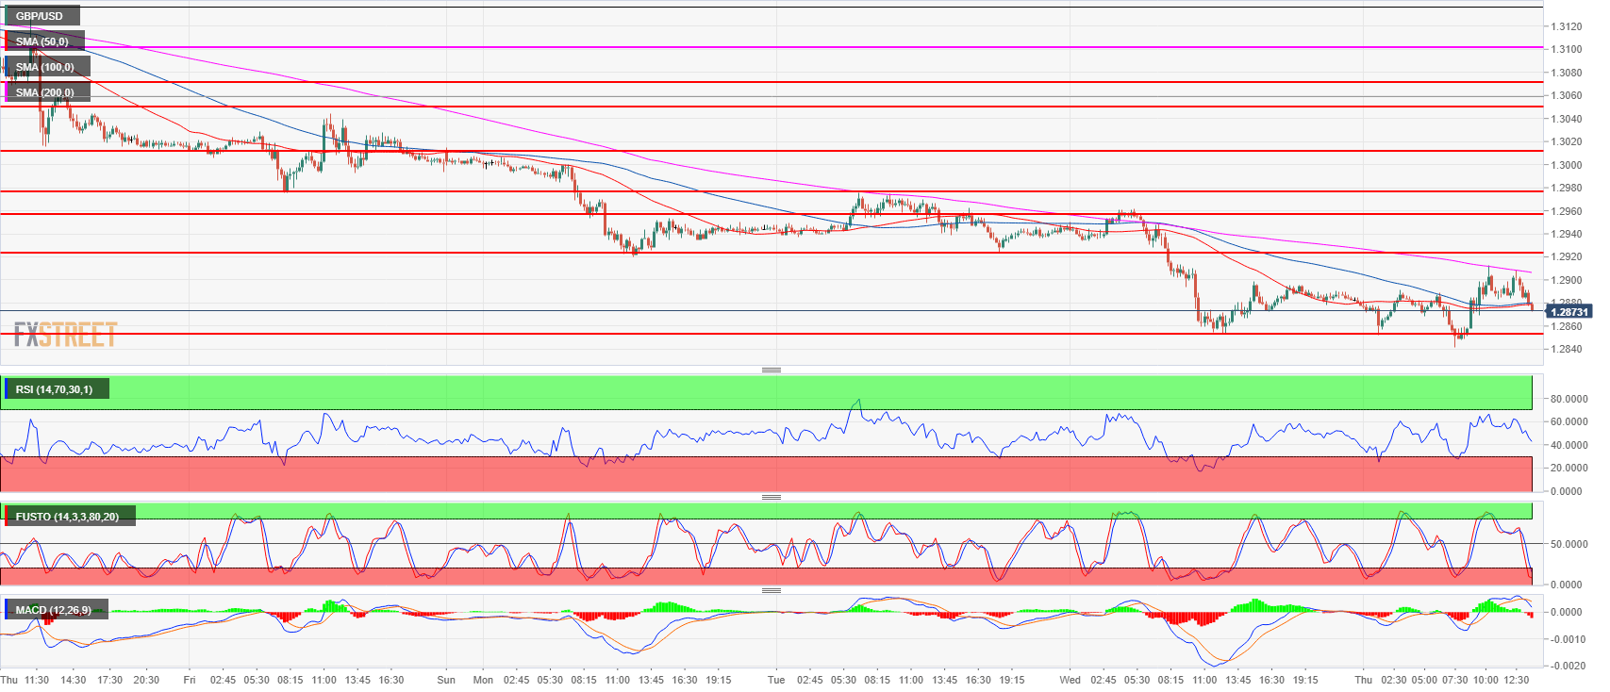Click the 1.3120 price axis value
Image resolution: width=1610 pixels, height=692 pixels.
1567,26
